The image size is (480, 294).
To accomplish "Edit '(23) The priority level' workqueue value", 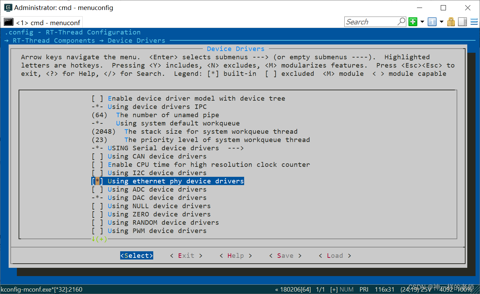I will [200, 140].
